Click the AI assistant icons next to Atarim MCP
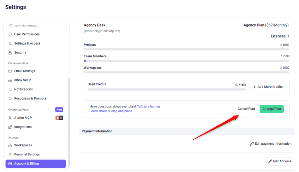The image size is (299, 172). [59, 118]
